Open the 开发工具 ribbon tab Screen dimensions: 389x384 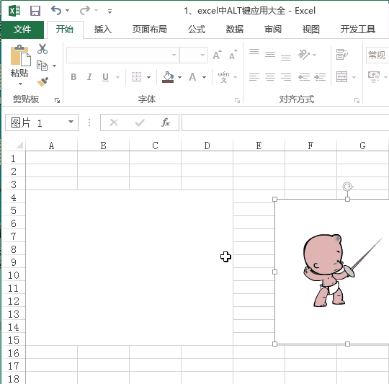coord(357,30)
